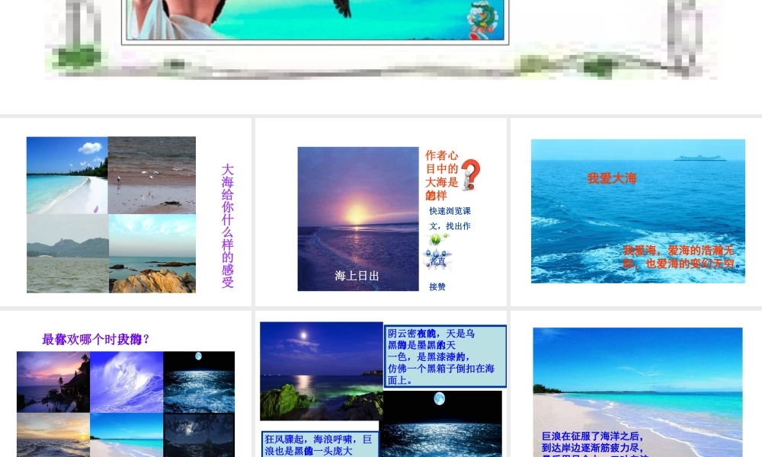
Task: Click the text box starting 狂风骤起，海浪呼啸
Action: (320, 444)
